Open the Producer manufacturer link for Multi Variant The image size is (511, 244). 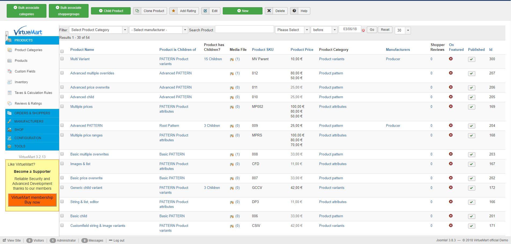393,59
